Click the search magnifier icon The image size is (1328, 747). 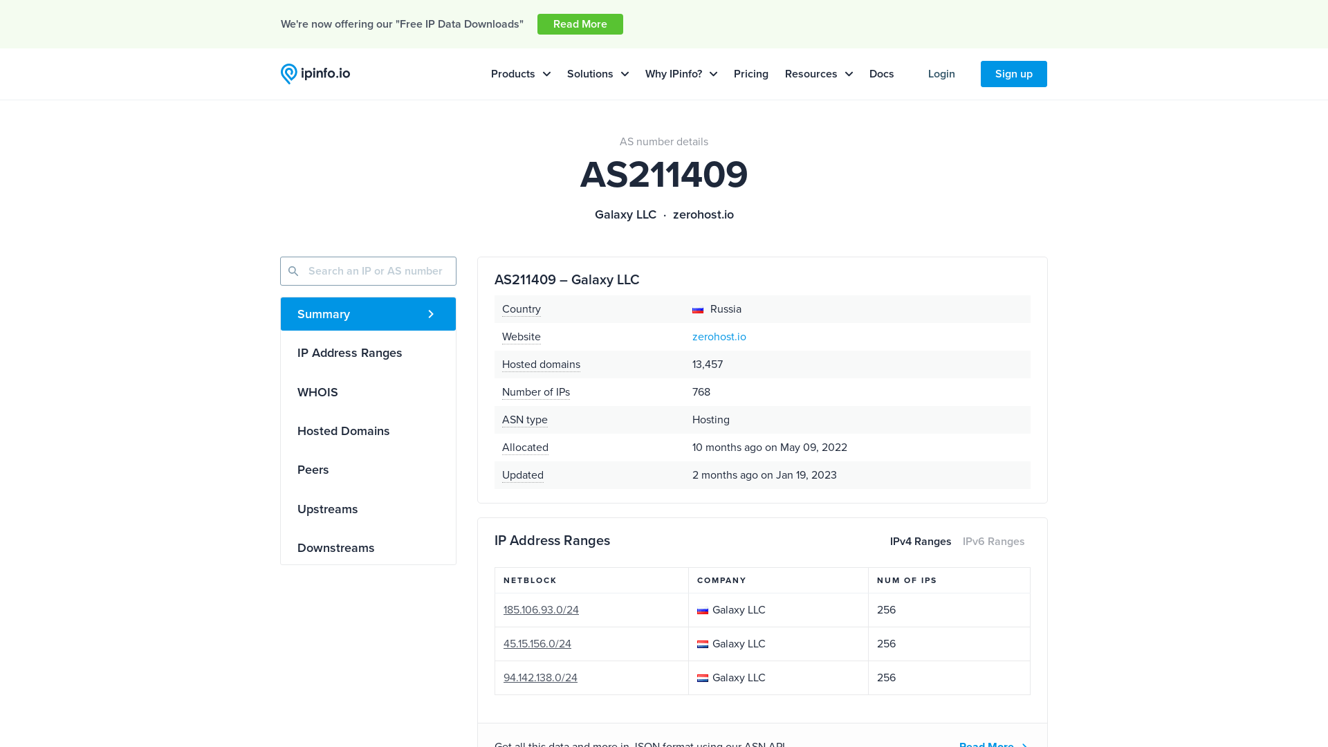pos(293,271)
